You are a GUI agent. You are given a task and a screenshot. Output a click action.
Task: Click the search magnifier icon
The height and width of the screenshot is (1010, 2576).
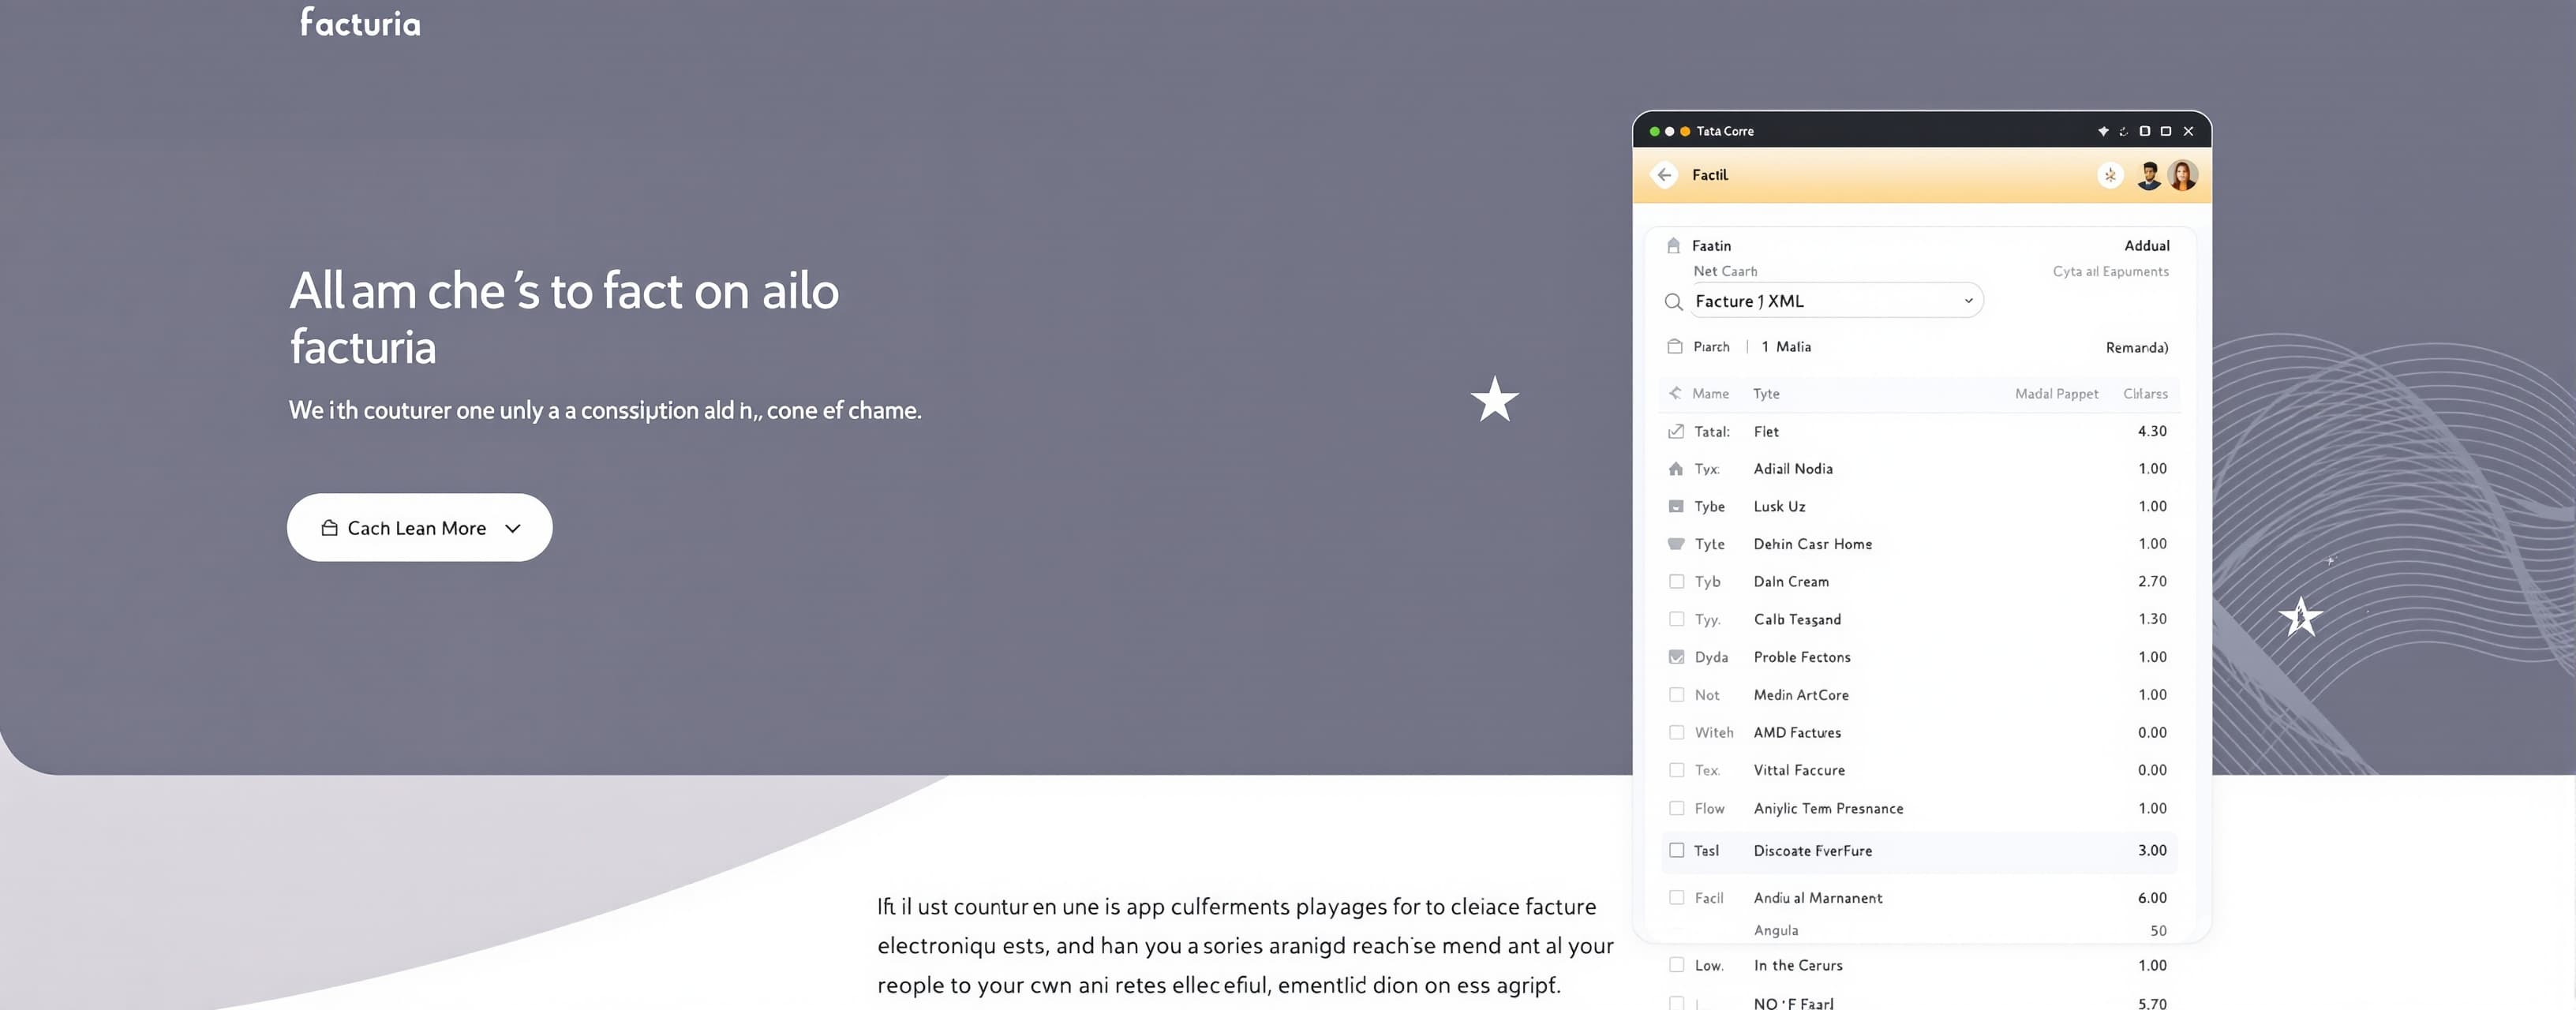tap(1673, 301)
